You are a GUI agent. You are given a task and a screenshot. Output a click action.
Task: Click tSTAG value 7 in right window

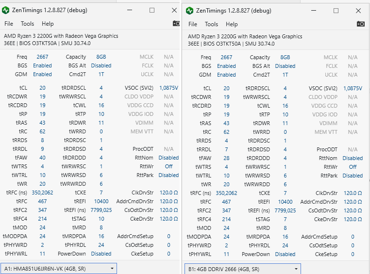pos(285,219)
